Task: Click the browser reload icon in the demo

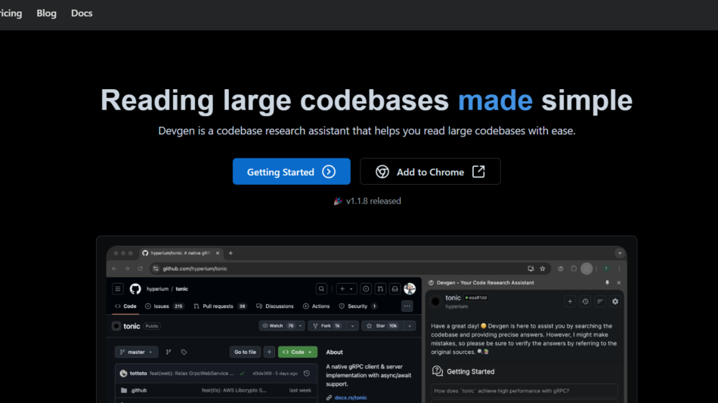Action: pyautogui.click(x=140, y=269)
